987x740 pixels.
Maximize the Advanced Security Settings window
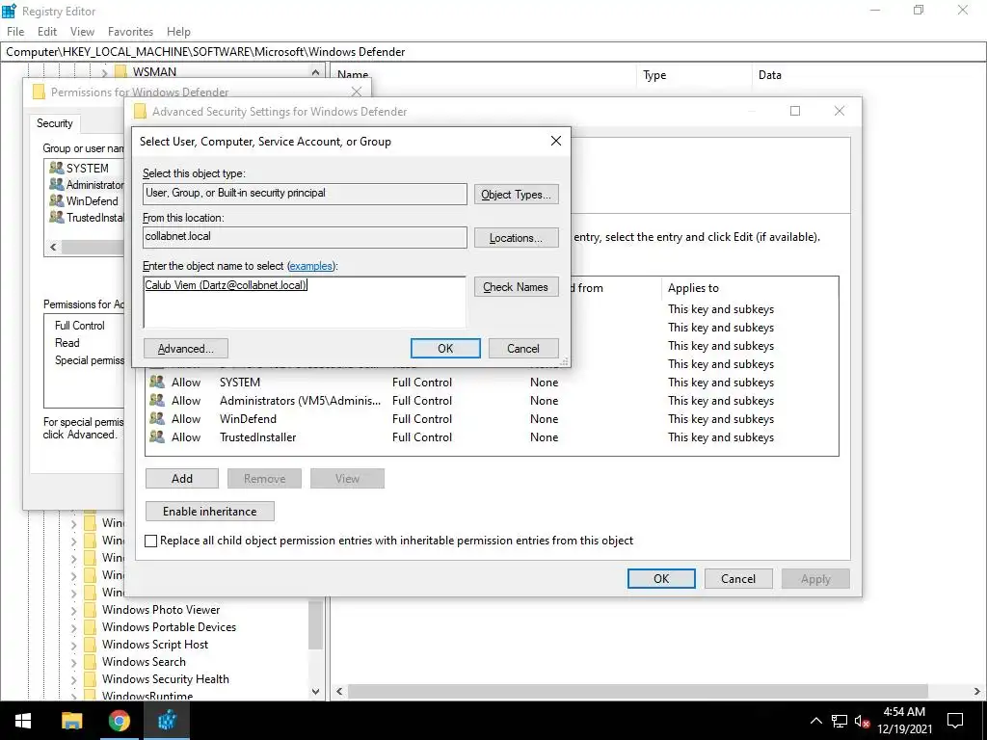pos(795,111)
